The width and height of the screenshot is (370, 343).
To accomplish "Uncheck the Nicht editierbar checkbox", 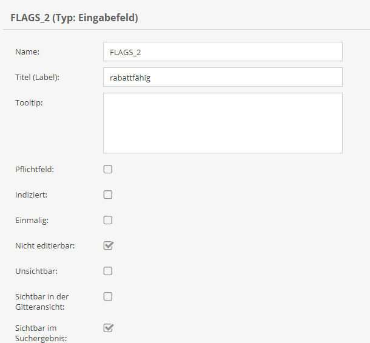I will pyautogui.click(x=108, y=245).
